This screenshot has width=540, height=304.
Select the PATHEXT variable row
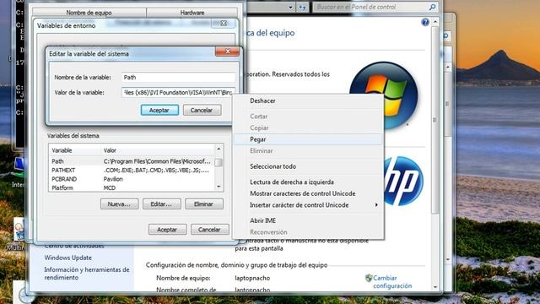pyautogui.click(x=132, y=171)
